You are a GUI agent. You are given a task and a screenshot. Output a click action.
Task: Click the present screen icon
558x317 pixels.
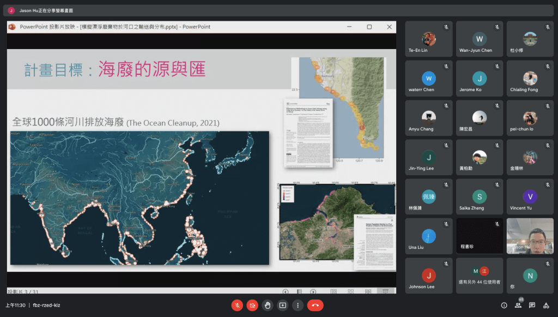(282, 305)
